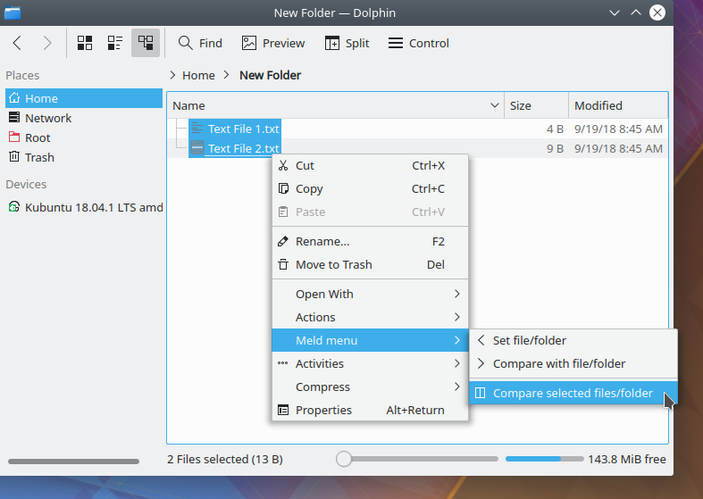Click 4 B size of Text File 1.txt
703x499 pixels.
coord(555,129)
